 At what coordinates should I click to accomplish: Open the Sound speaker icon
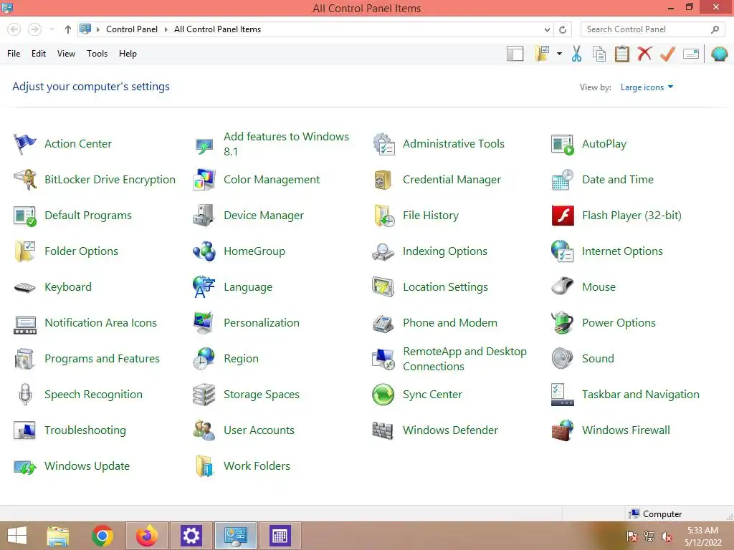click(x=562, y=359)
